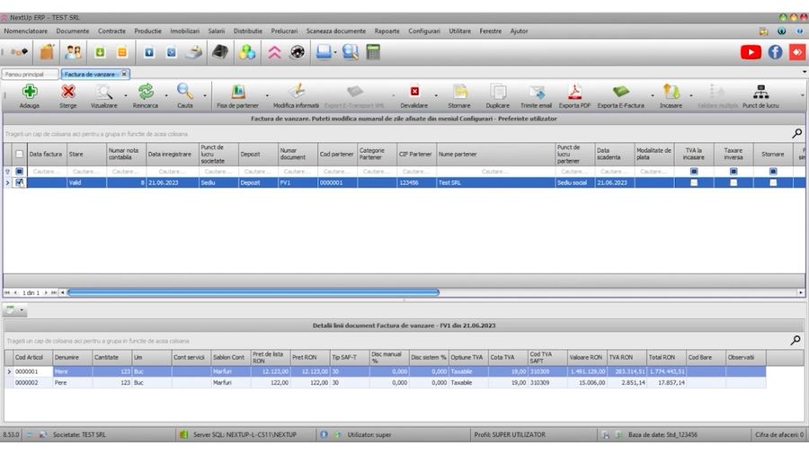Click the green Adauga plus icon
809x455 pixels.
(x=30, y=92)
